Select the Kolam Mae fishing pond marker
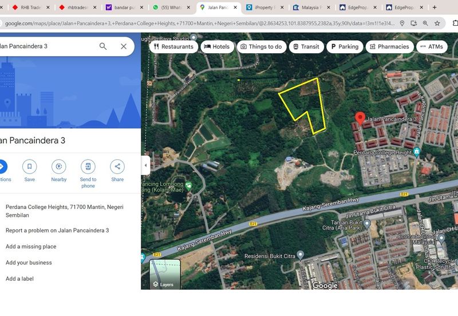 coord(189,185)
